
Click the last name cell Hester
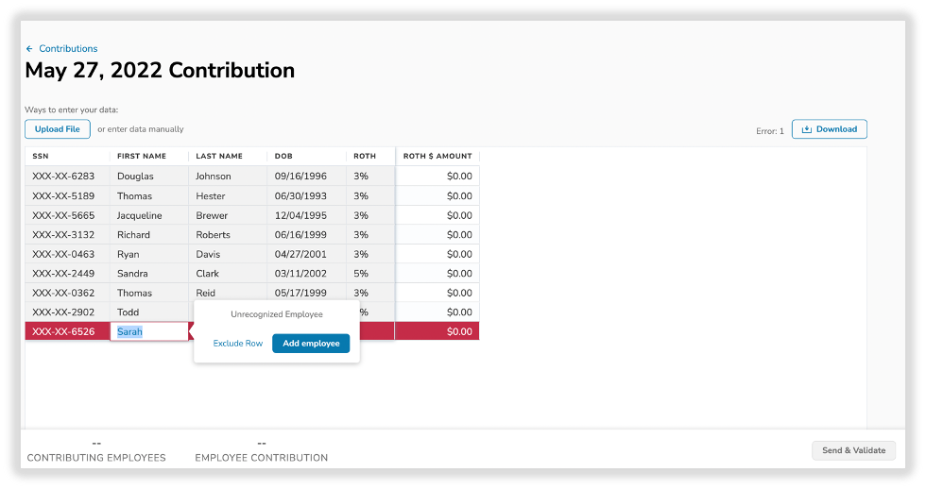pyautogui.click(x=212, y=196)
